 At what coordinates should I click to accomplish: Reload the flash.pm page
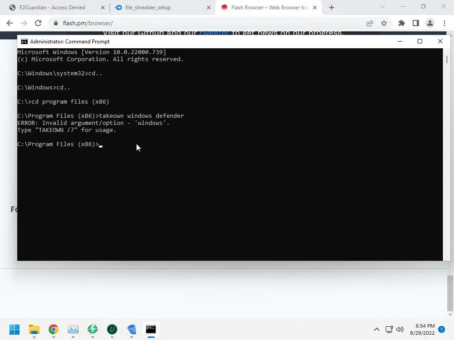pyautogui.click(x=38, y=23)
